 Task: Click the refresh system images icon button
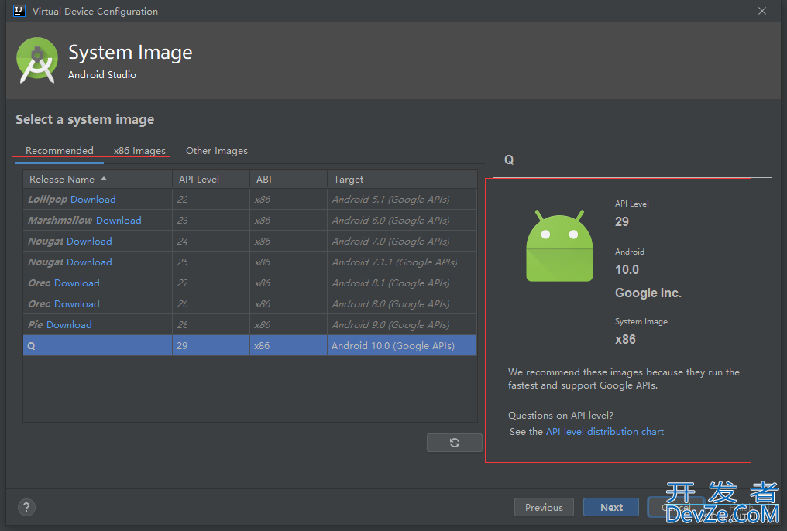(454, 443)
